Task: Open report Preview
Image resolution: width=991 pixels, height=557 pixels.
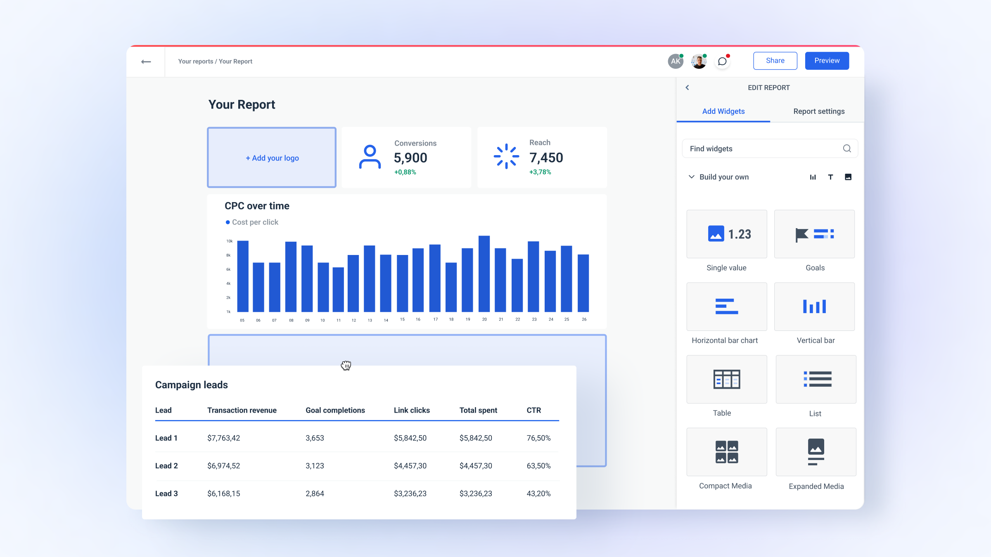Action: pyautogui.click(x=827, y=60)
